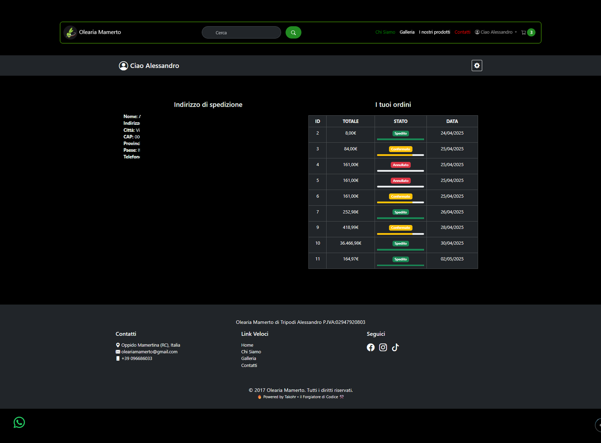Open the shopping cart icon

tap(524, 32)
